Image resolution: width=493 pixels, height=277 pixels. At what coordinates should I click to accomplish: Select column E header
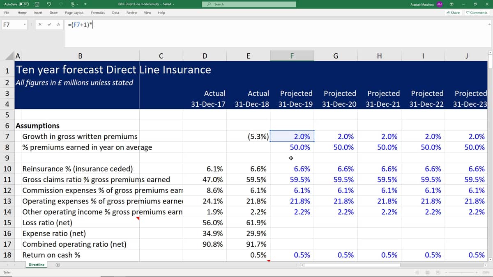click(248, 56)
